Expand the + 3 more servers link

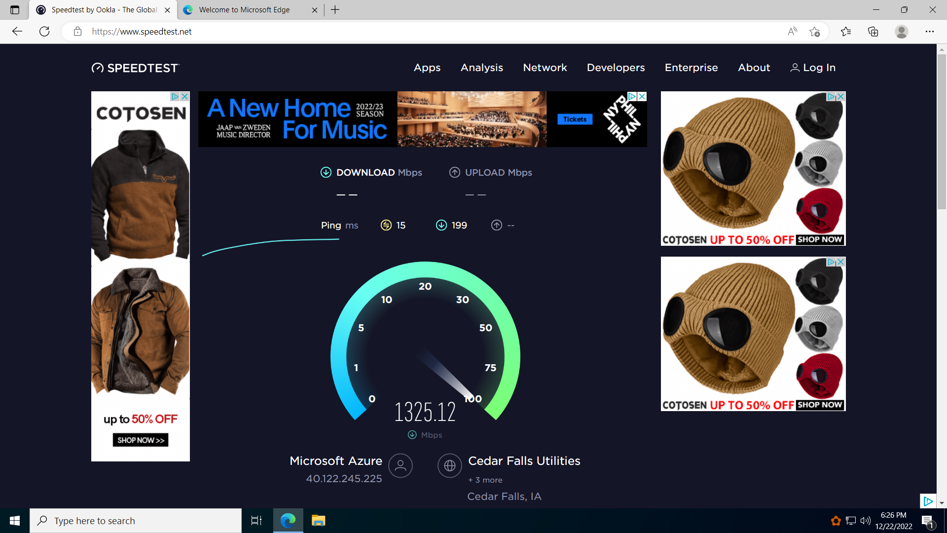coord(485,480)
